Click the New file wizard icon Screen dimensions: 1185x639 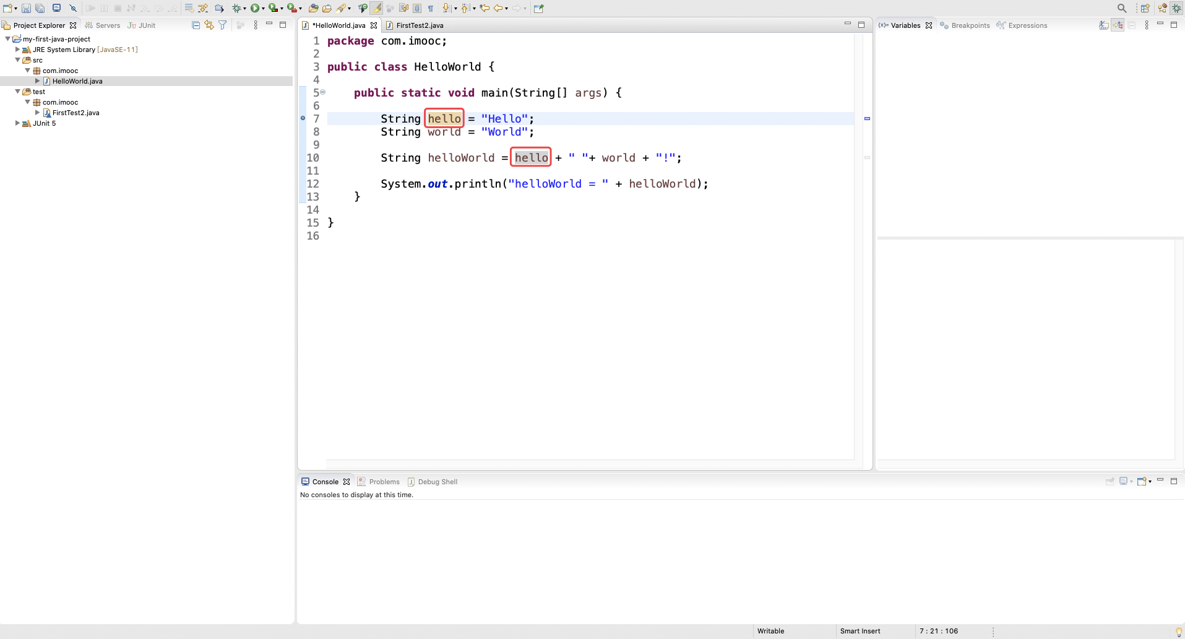pyautogui.click(x=7, y=8)
